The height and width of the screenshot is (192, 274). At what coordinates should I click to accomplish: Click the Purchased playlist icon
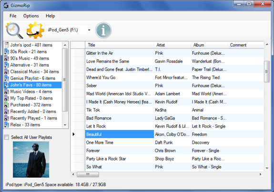7,105
